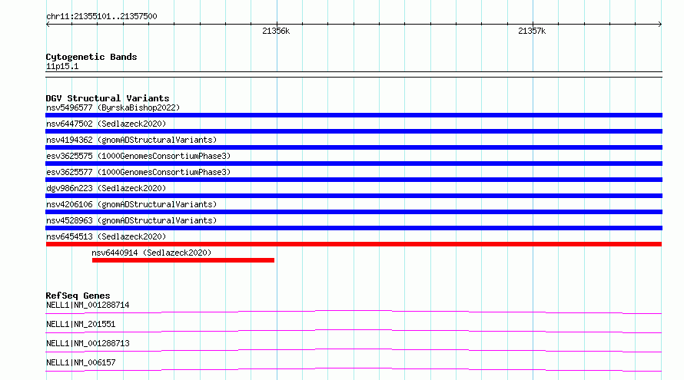Click the magenta line of NELL1|NM_001288714

tap(354, 312)
